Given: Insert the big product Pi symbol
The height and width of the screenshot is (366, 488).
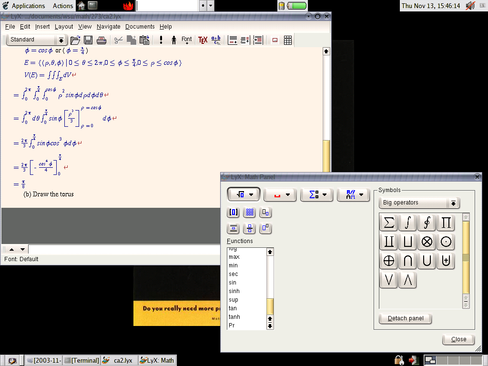Looking at the screenshot, I should click(446, 223).
